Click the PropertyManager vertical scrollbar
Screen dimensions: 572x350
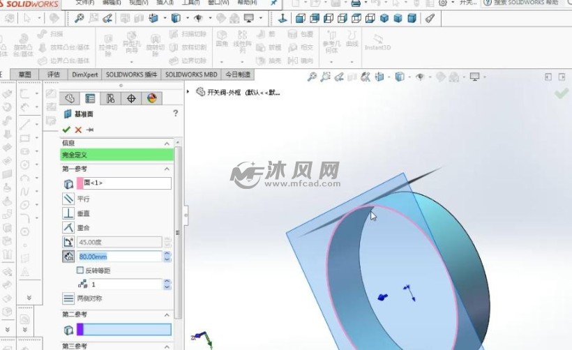point(178,233)
